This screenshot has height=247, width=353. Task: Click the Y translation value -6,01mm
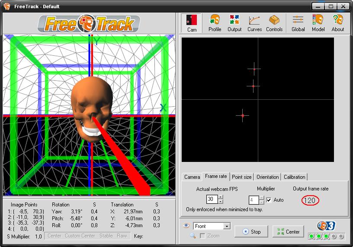[134, 218]
